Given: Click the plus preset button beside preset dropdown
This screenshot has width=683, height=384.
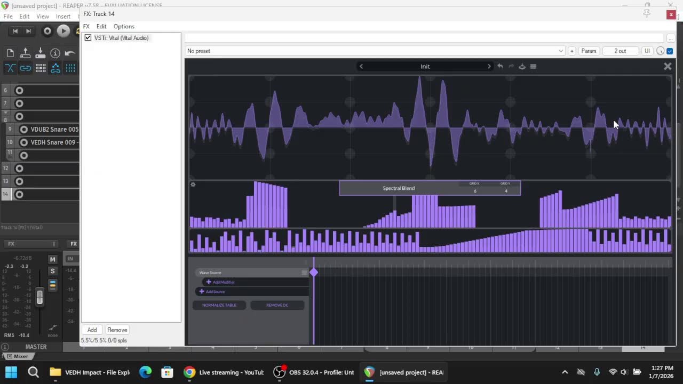Looking at the screenshot, I should (x=571, y=51).
